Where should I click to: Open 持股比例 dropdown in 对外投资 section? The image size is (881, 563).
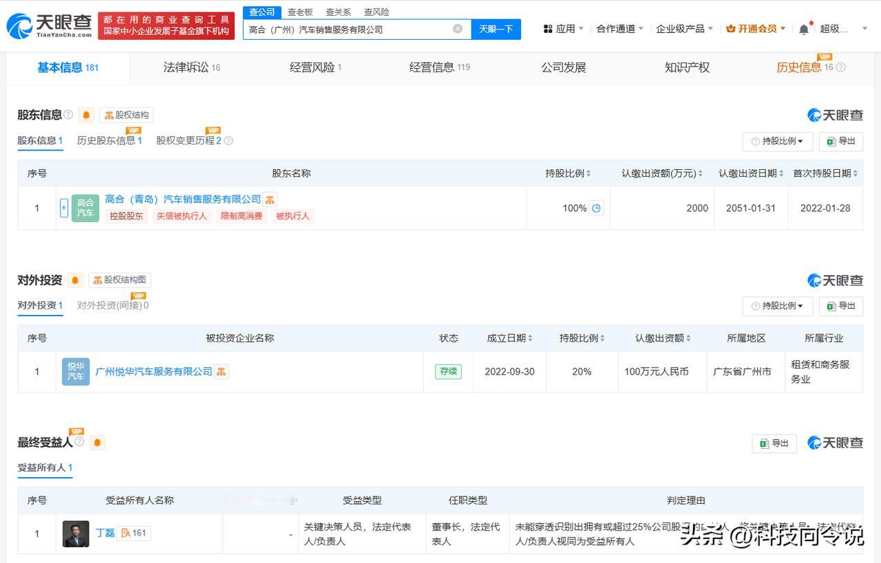point(778,306)
